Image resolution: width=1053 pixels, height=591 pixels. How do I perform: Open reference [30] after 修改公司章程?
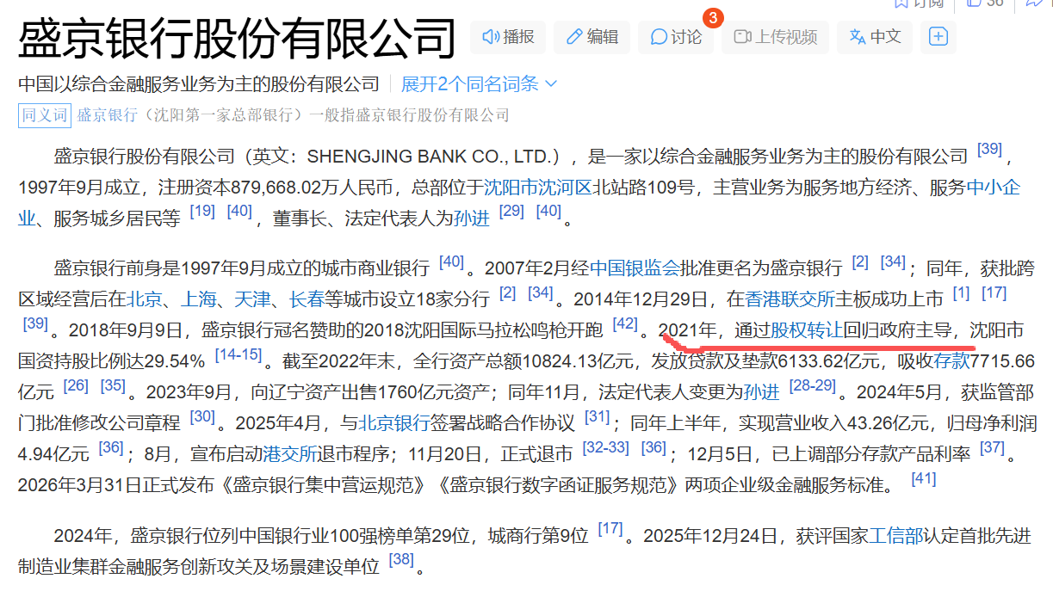tap(202, 416)
